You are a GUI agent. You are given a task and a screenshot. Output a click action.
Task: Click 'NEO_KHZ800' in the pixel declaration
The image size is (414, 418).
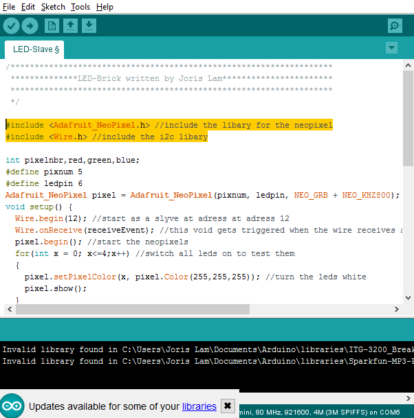366,195
